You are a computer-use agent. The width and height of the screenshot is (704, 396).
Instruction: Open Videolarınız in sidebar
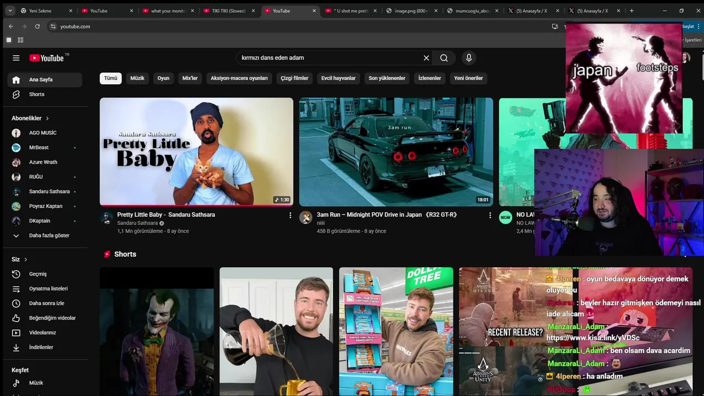(x=45, y=333)
